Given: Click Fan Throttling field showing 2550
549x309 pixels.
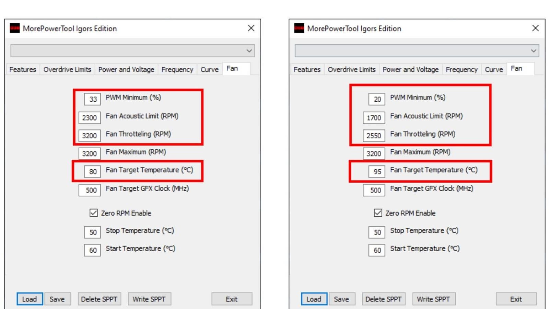Looking at the screenshot, I should (374, 136).
